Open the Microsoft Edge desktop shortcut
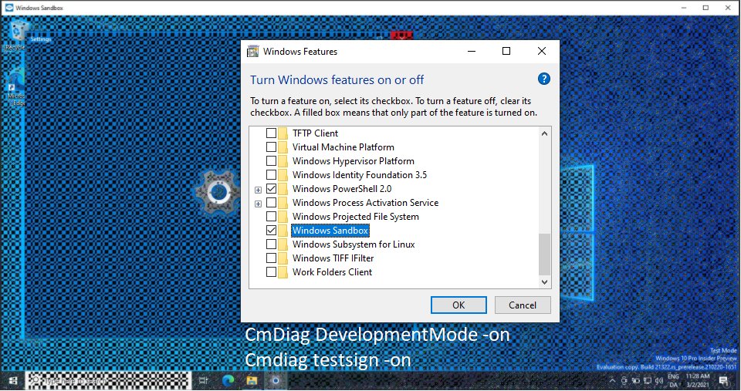The image size is (741, 391). [x=16, y=88]
